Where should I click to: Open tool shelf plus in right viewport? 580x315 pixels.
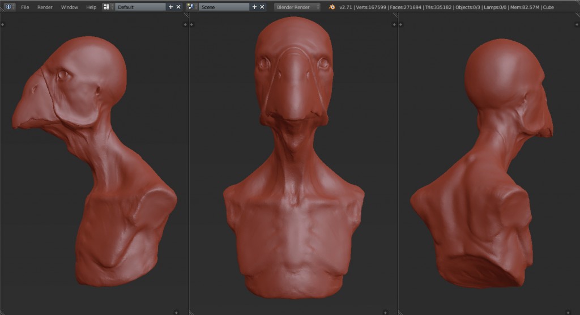point(400,24)
